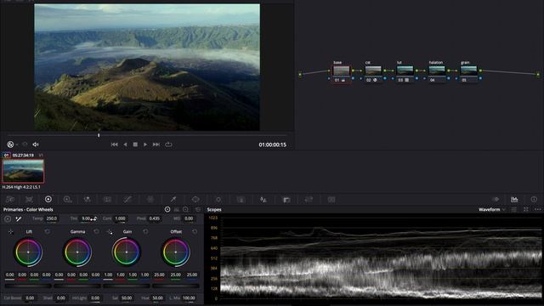Click the viewer scrubber playhead
Viewport: 544px width, 306px height.
point(99,135)
